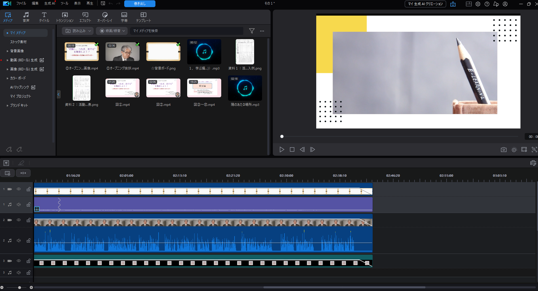Open the オーバーレイ (Overlay) room
538x291 pixels.
105,17
